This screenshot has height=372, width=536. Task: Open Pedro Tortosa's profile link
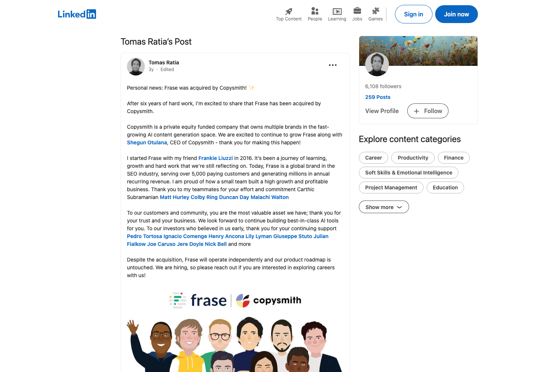(x=144, y=236)
